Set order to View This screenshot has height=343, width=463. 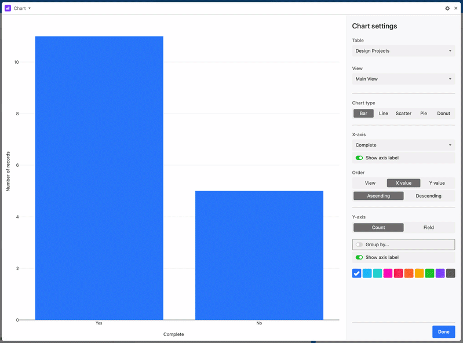pos(370,183)
